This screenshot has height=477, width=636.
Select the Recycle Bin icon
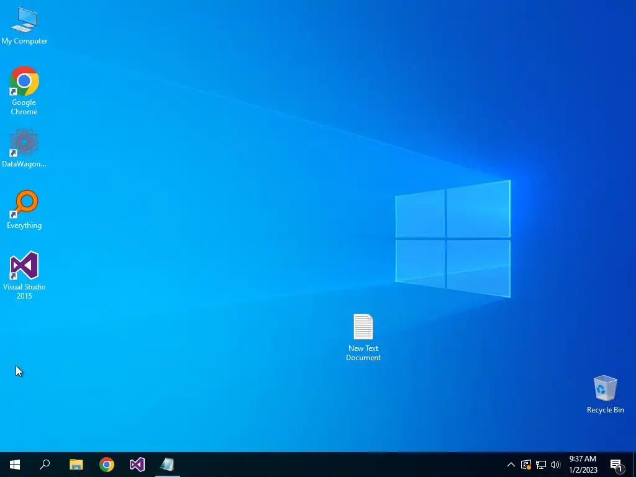tap(605, 394)
